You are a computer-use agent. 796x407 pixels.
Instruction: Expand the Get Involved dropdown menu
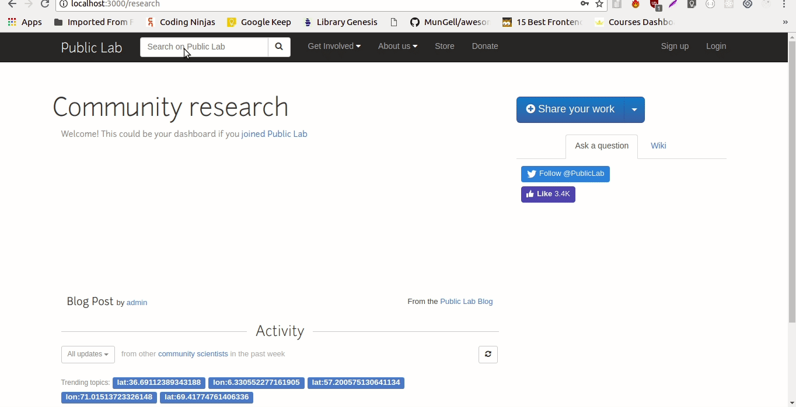click(334, 46)
